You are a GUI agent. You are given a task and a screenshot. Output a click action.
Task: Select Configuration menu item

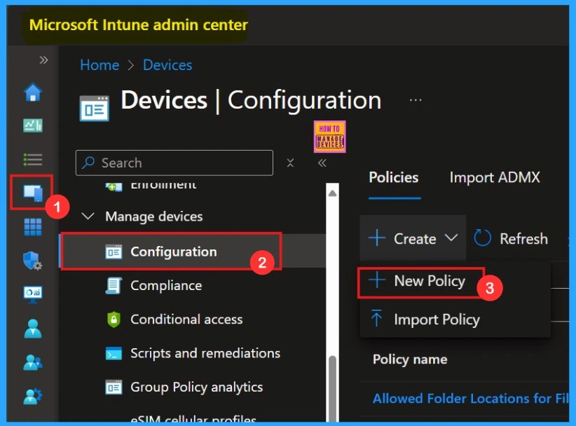point(192,252)
